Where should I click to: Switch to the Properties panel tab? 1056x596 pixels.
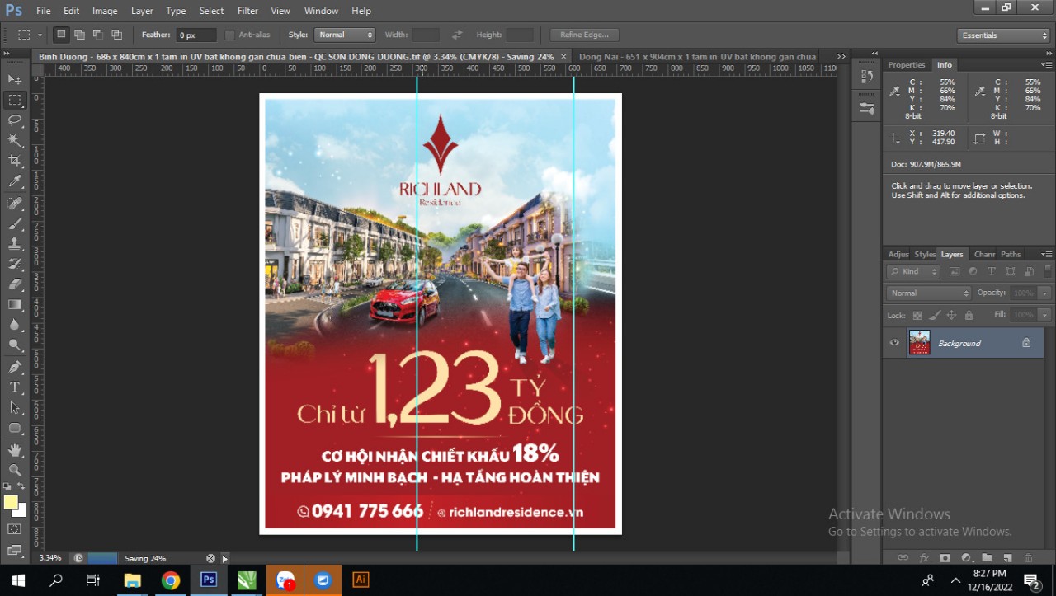pyautogui.click(x=906, y=64)
